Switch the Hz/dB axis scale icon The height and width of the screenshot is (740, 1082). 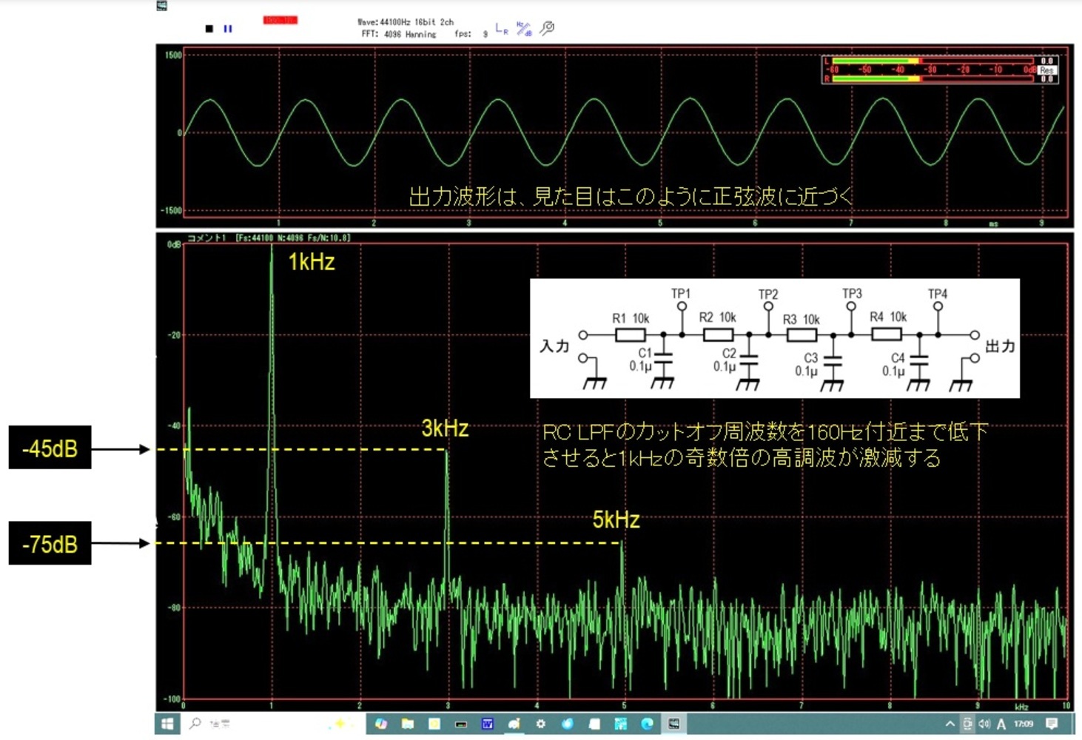(x=523, y=29)
